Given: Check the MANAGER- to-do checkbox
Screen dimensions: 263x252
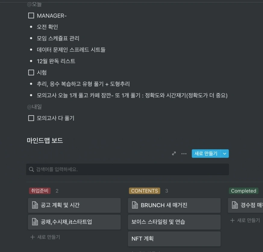Looking at the screenshot, I should (31, 15).
